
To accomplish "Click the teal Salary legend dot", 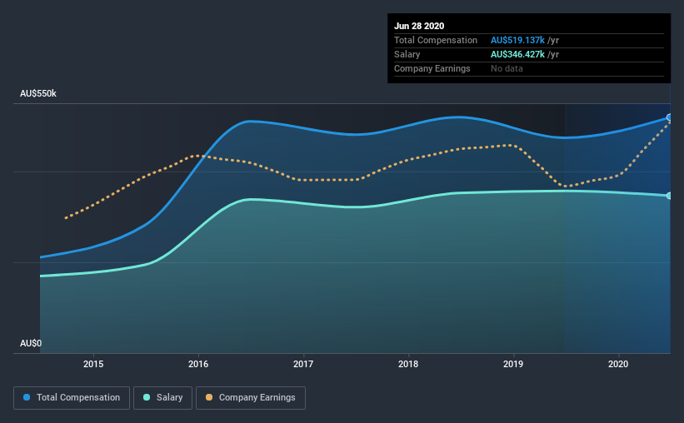I will coord(147,397).
